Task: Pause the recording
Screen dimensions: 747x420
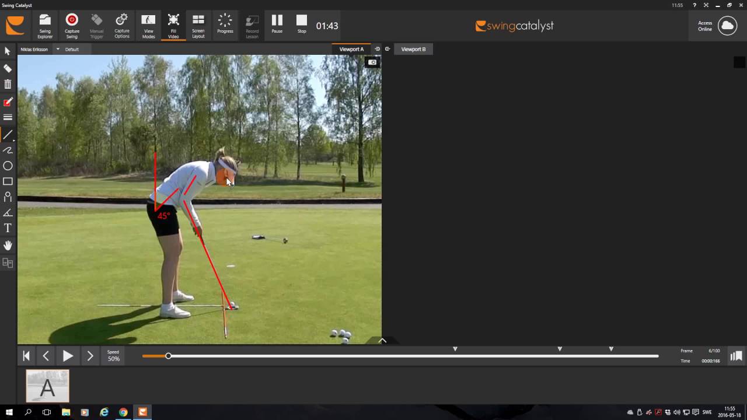Action: [x=277, y=24]
